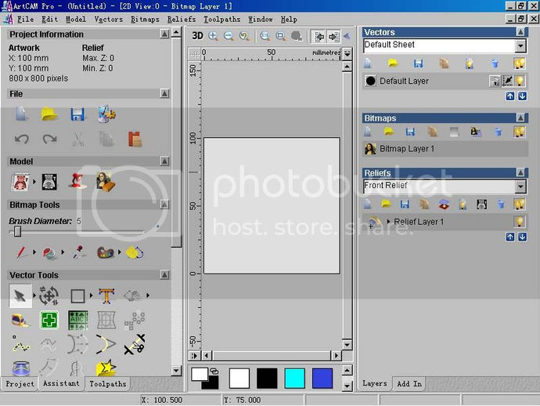
Task: Move relief layer down arrow button
Action: (523, 237)
